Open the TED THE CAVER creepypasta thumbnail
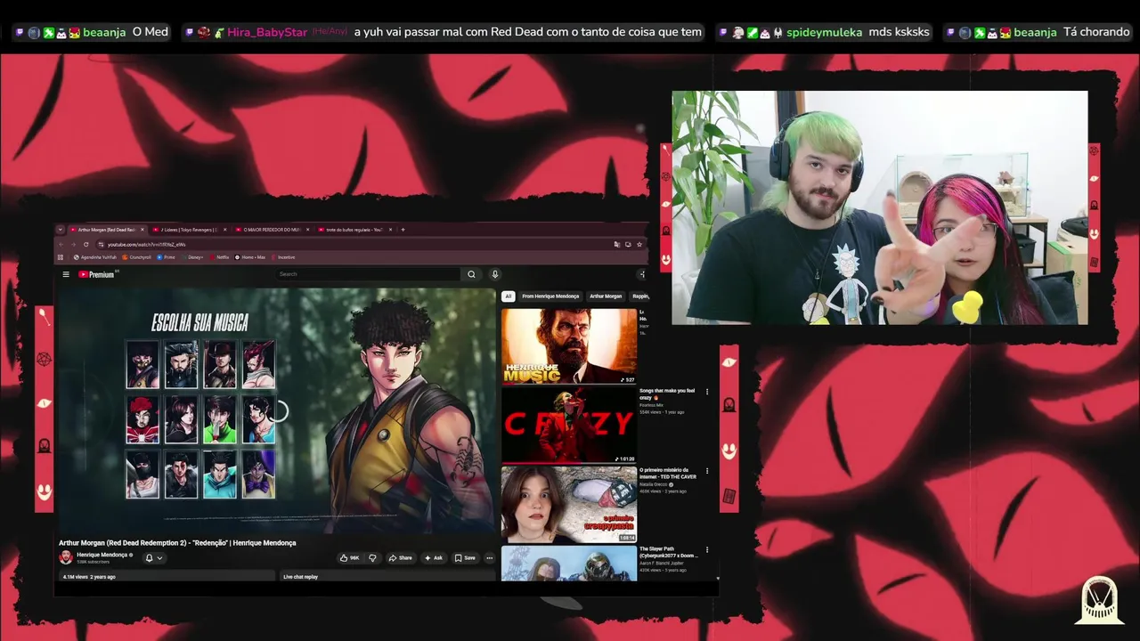Viewport: 1140px width, 641px height. [x=569, y=504]
